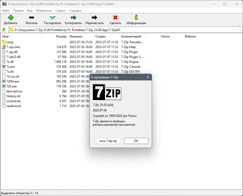243x196 pixels.
Task: Expand the address bar path dropdown
Action: pos(240,30)
